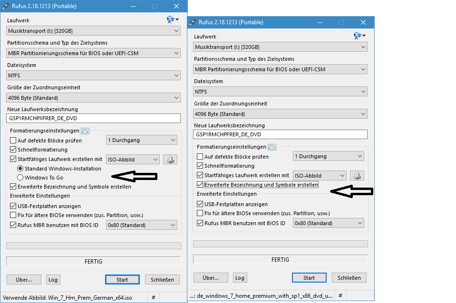Click FERTIG status box in left window
The image size is (456, 303).
click(93, 261)
